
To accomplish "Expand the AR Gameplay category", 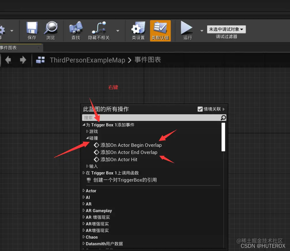I will point(84,210).
